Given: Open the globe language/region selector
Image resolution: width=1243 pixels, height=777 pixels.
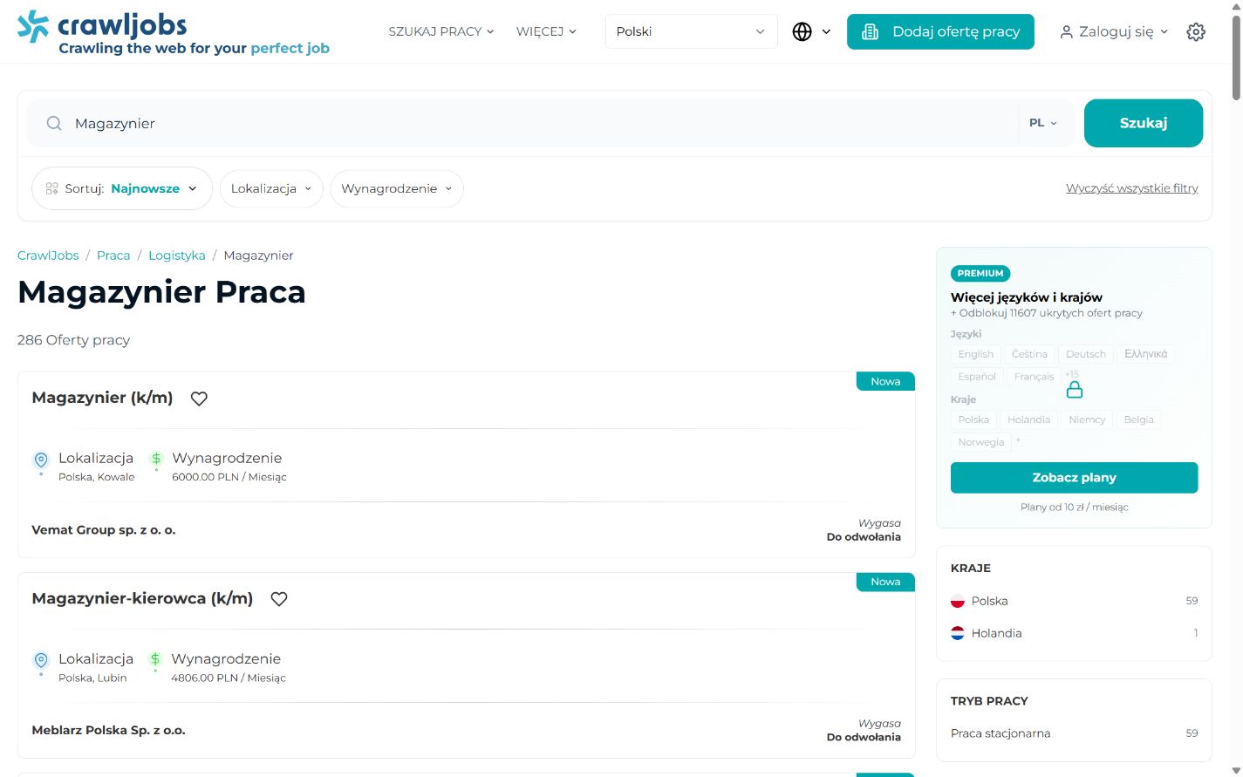Looking at the screenshot, I should 811,31.
